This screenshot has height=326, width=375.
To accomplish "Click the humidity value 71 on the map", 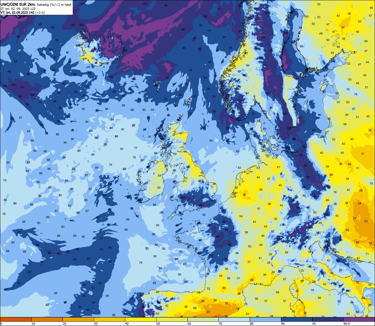I will (367, 254).
